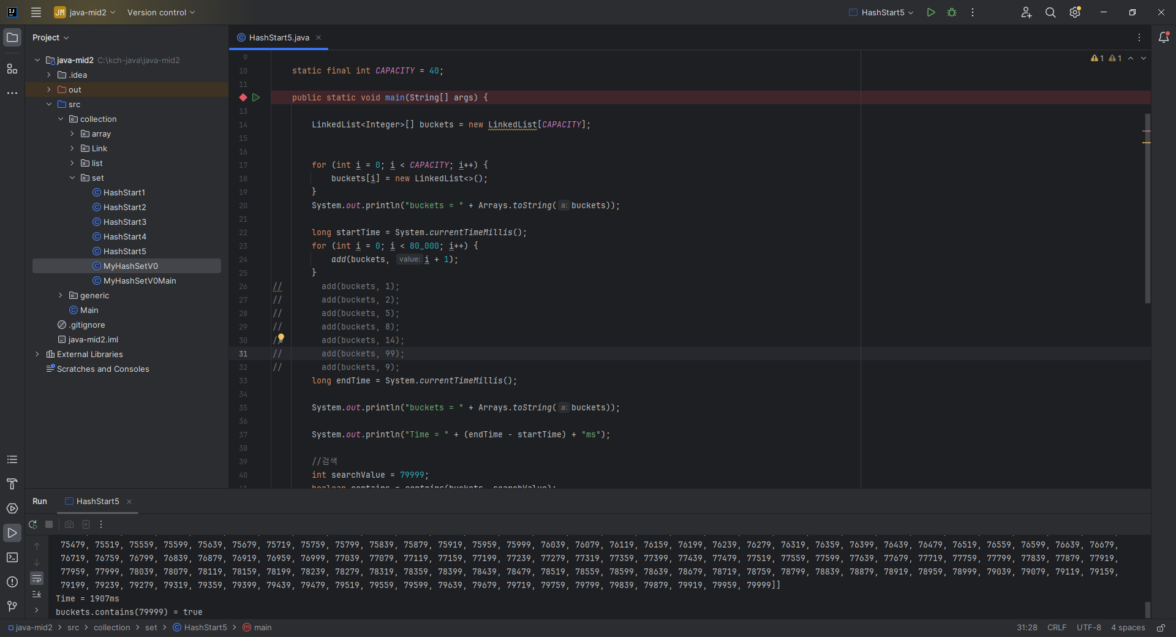
Task: Open the Build hammer tool window
Action: click(x=12, y=484)
